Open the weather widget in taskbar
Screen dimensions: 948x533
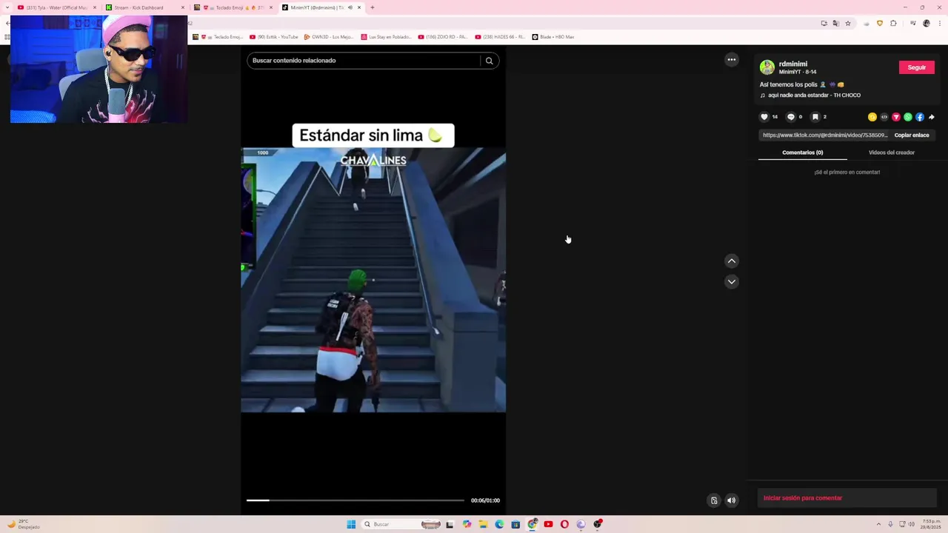click(x=24, y=524)
